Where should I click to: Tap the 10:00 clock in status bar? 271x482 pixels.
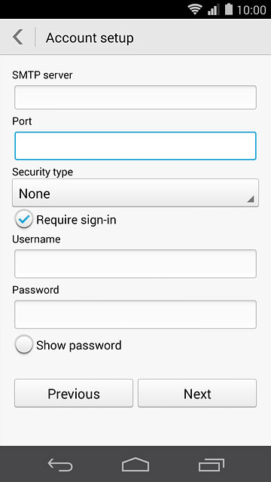251,10
